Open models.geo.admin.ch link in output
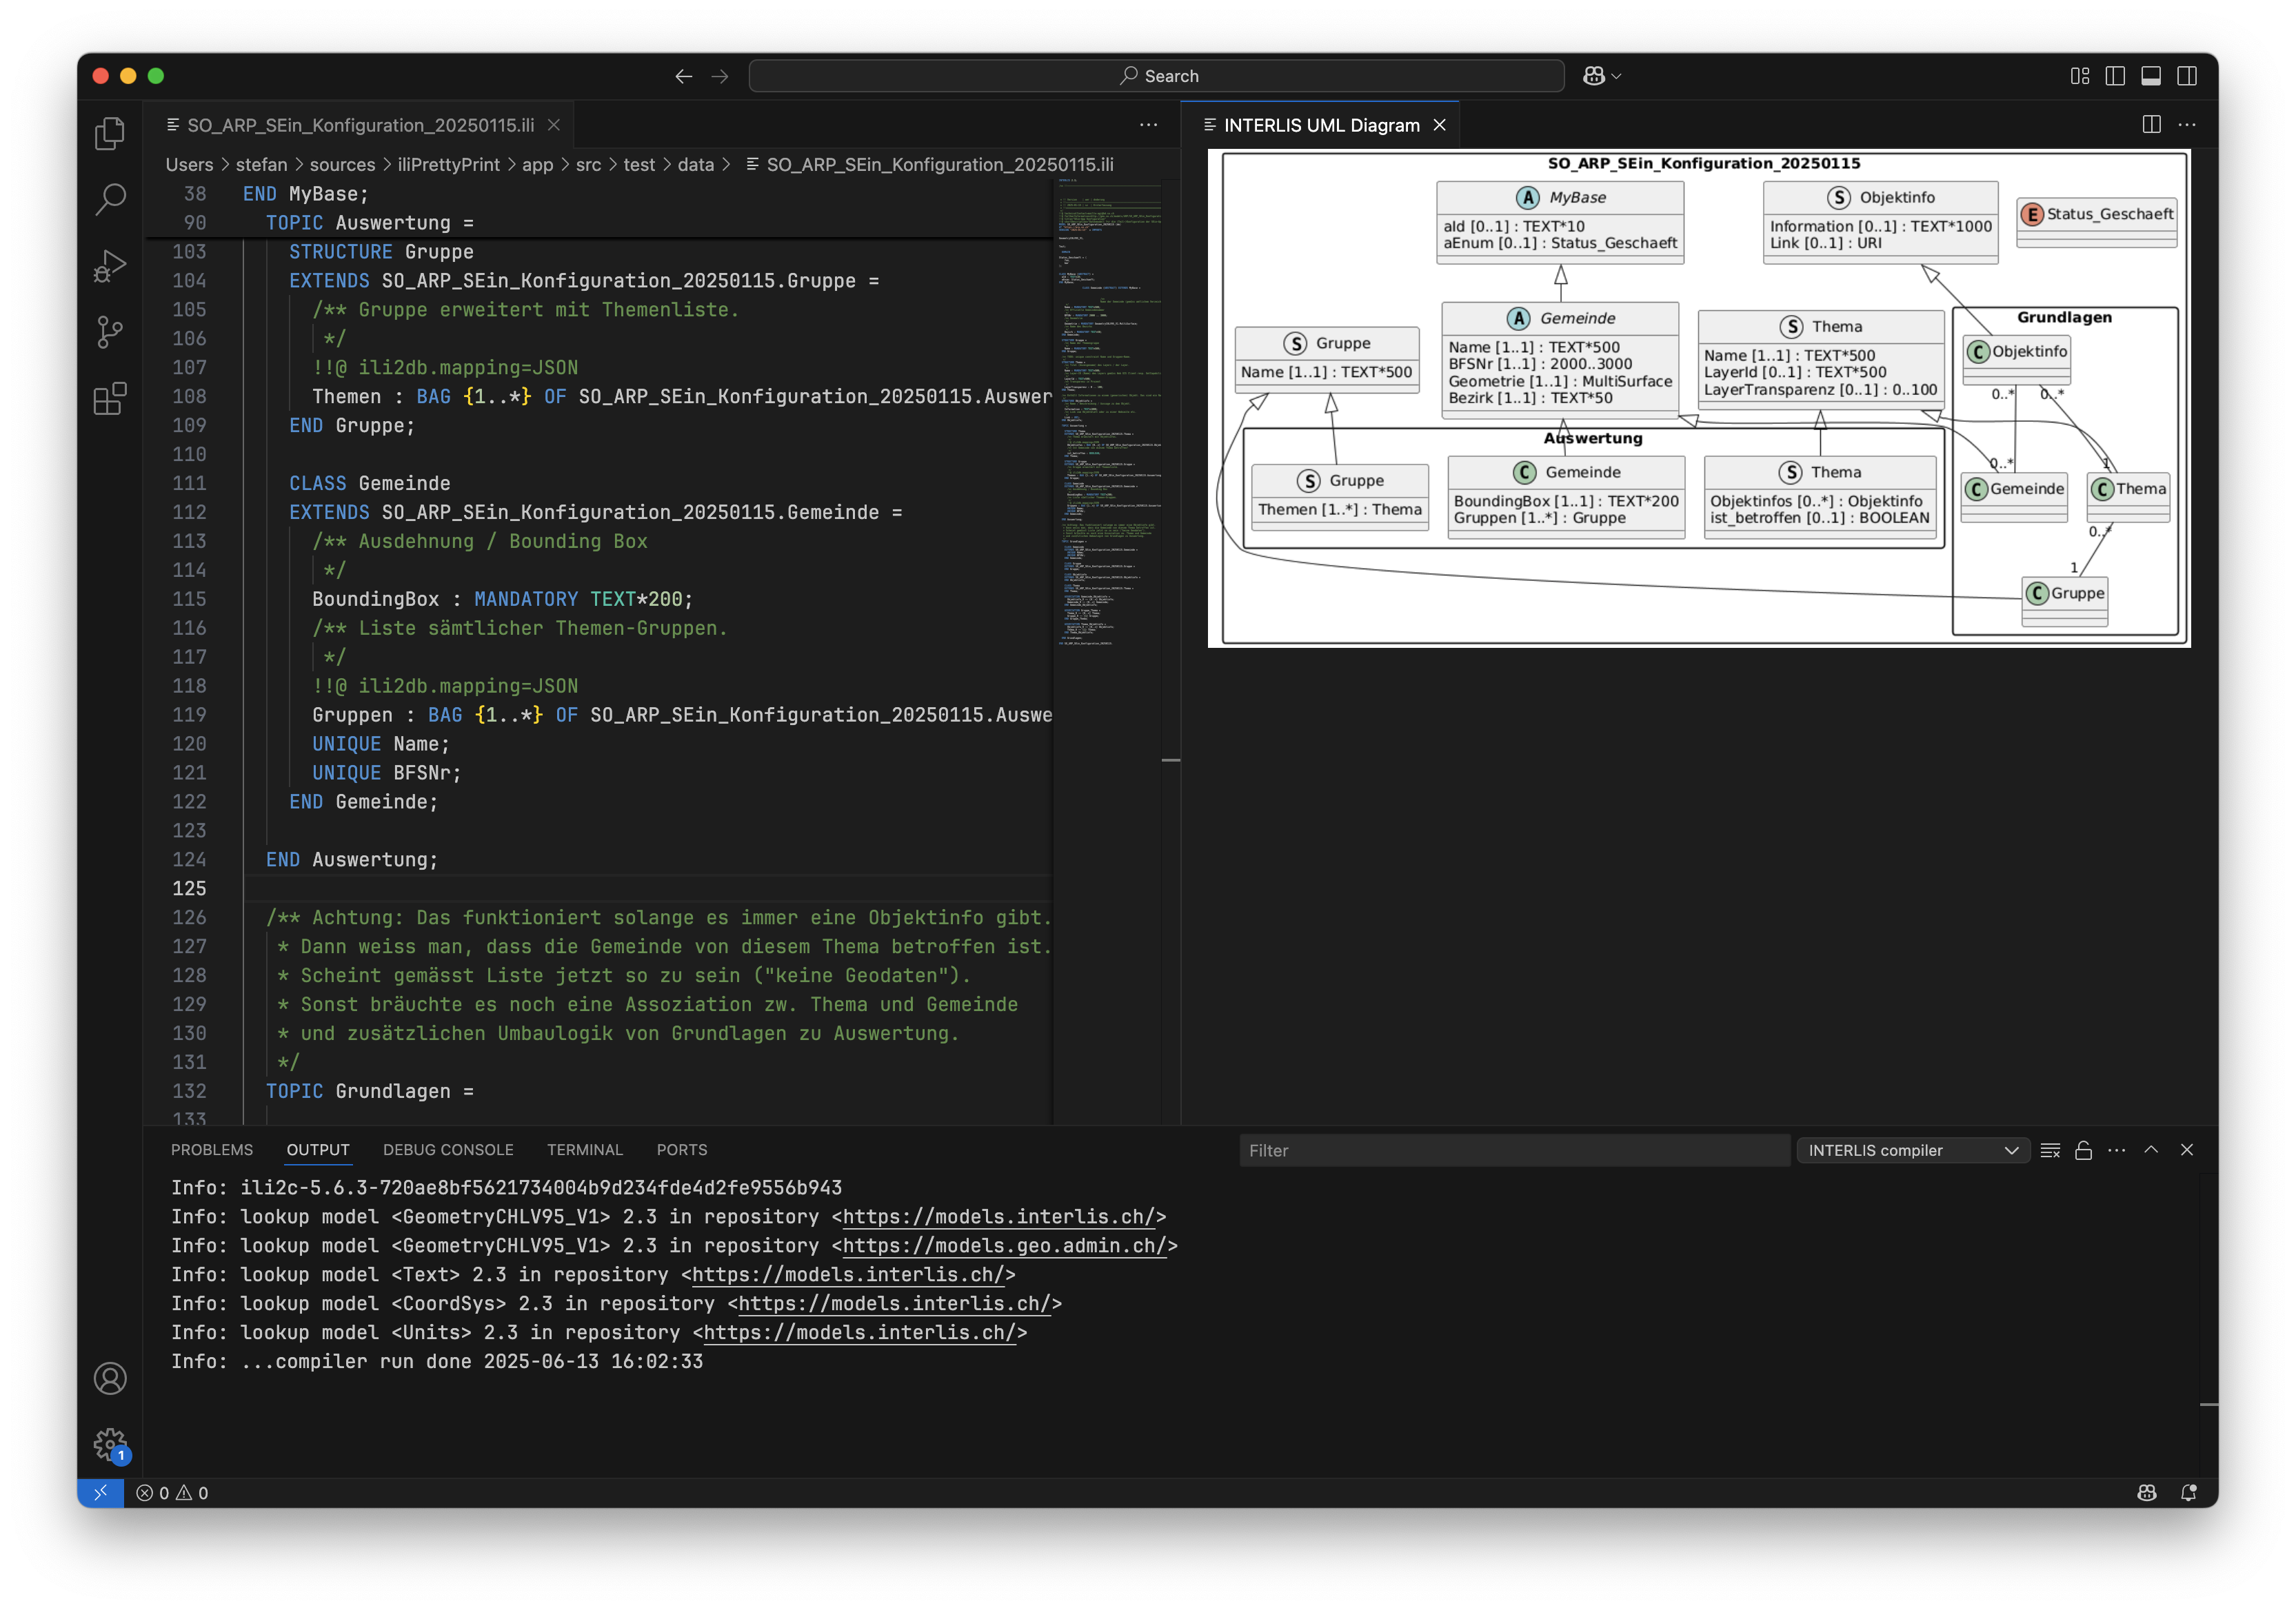The height and width of the screenshot is (1610, 2296). (x=1005, y=1245)
